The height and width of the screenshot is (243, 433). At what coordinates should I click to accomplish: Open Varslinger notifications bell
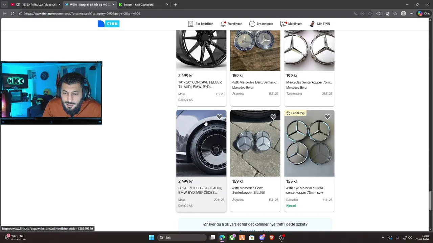pos(231,24)
